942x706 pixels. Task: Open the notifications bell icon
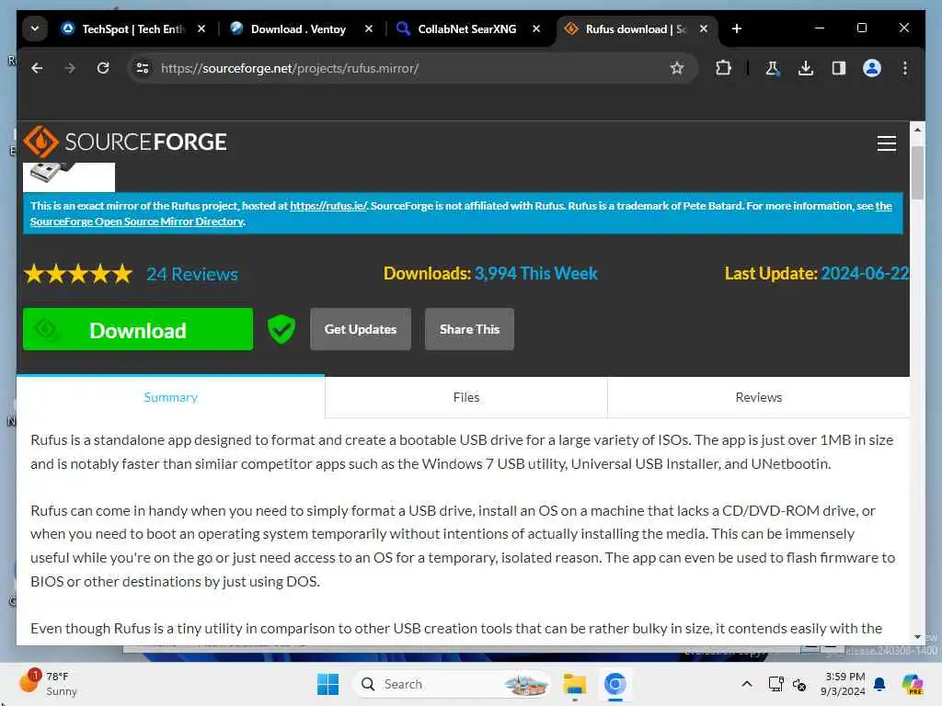pyautogui.click(x=879, y=684)
